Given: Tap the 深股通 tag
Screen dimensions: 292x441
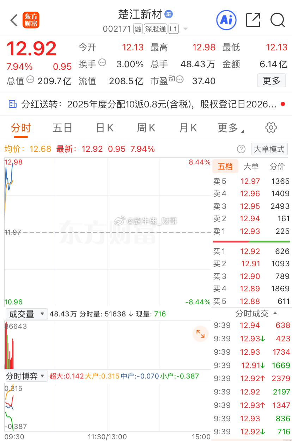Looking at the screenshot, I should point(155,29).
